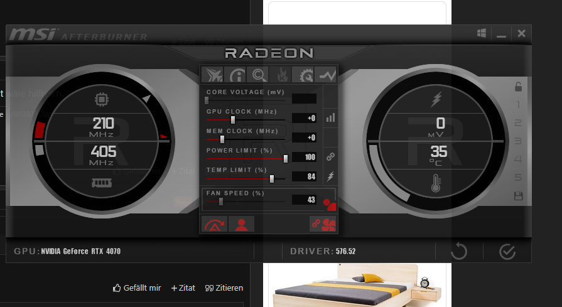Click the red user profile person icon

point(241,224)
